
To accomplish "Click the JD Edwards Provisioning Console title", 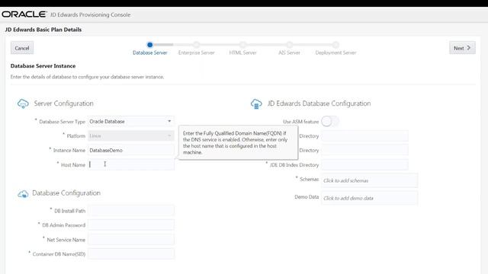I will [x=90, y=14].
